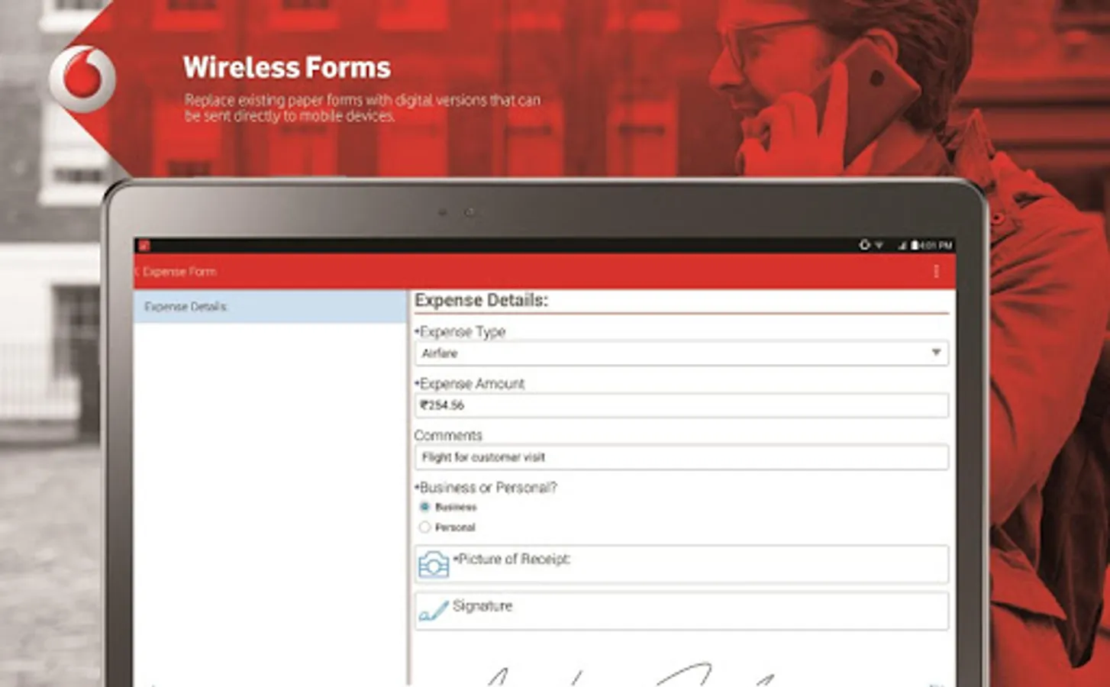Select the Business radio button
The image size is (1110, 687).
point(424,507)
